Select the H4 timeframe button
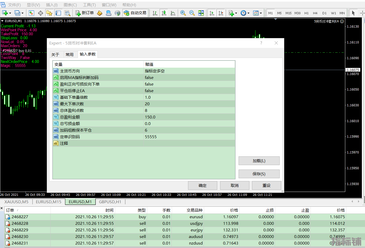Image resolution: width=365 pixels, height=248 pixels. [315, 13]
